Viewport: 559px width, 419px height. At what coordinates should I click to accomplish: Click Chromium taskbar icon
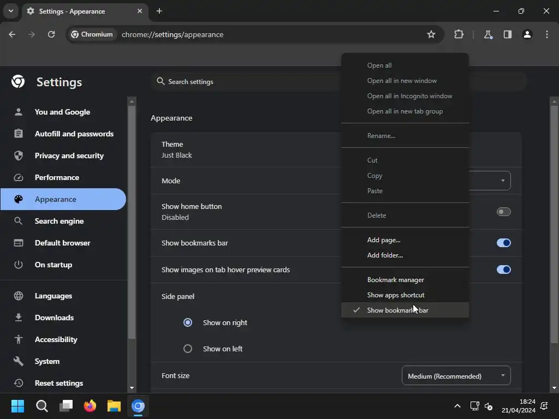[138, 406]
